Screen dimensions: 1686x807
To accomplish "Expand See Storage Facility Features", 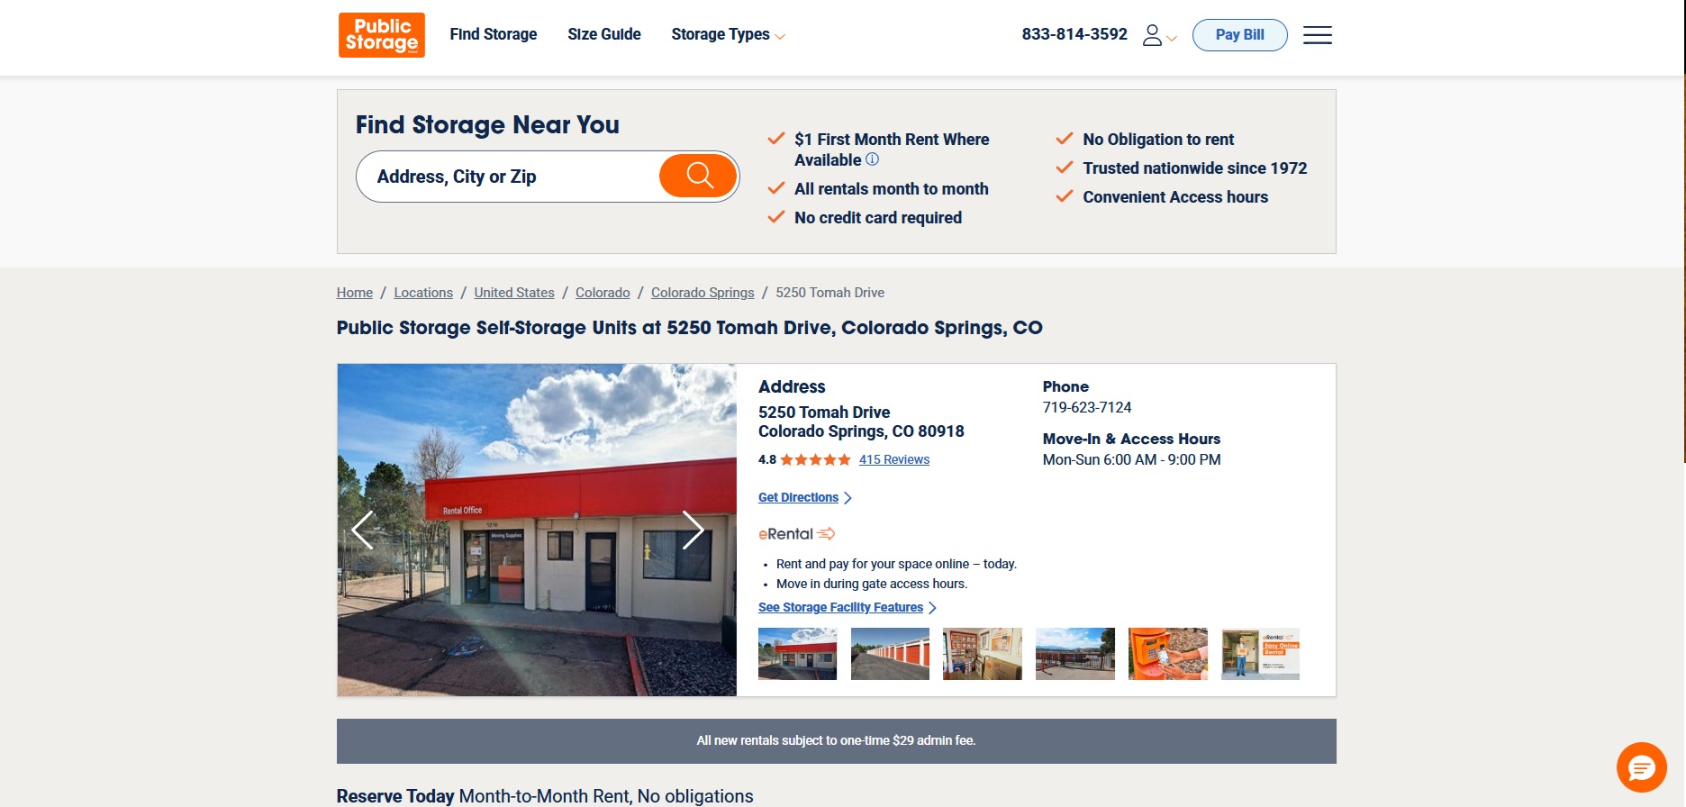I will point(848,607).
